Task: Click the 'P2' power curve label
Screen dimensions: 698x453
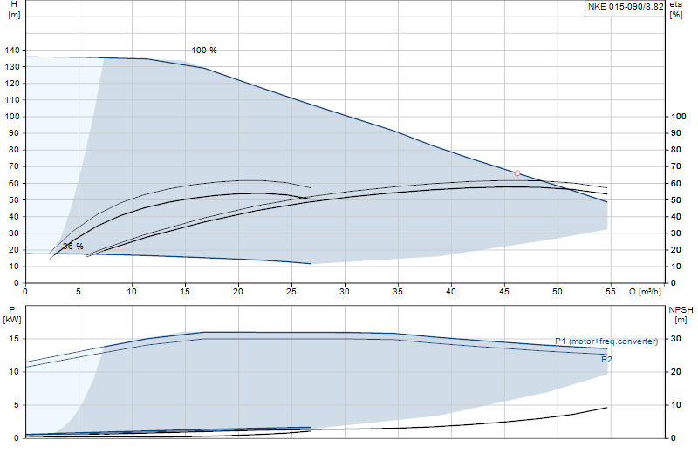Action: point(606,359)
